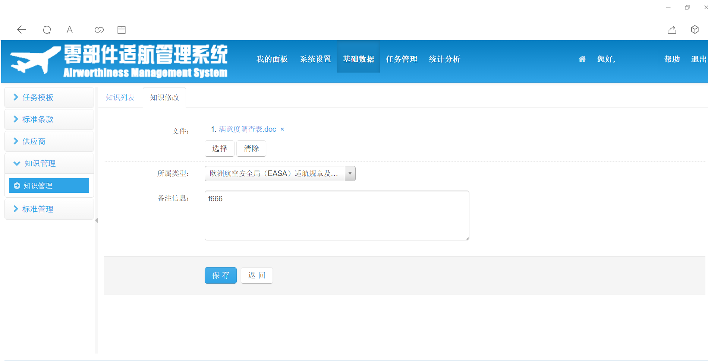
Task: Click the share icon at top right
Action: coord(672,30)
